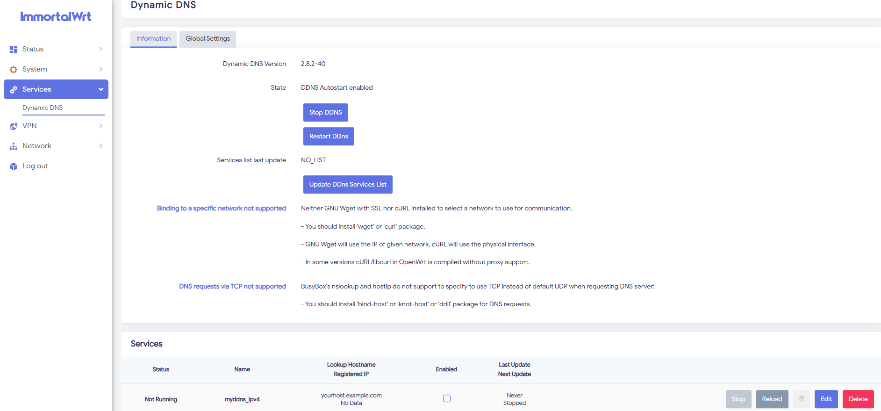Click the greyed Stop button for myddns_ipv4
The width and height of the screenshot is (881, 411).
click(738, 399)
